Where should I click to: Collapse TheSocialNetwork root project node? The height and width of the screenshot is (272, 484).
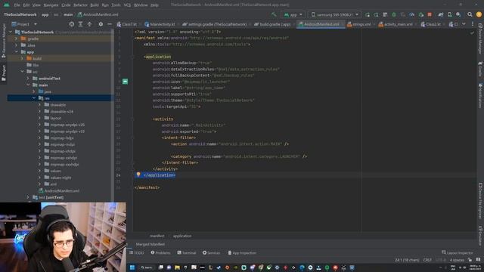click(11, 32)
